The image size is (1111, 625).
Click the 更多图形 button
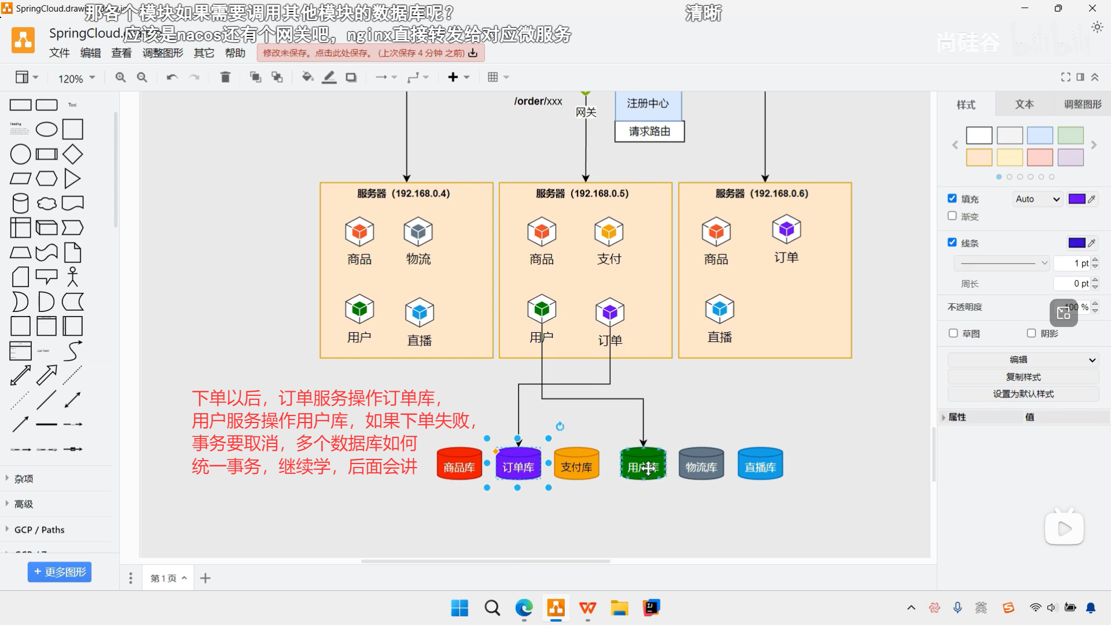tap(59, 572)
